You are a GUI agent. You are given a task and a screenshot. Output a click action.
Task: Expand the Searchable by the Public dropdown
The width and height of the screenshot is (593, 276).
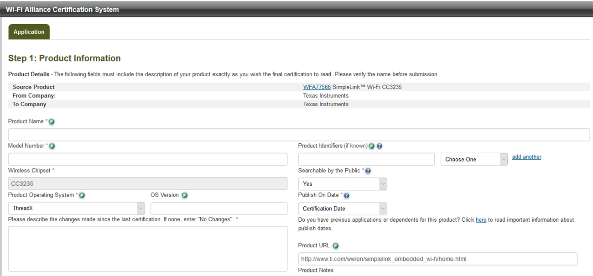pyautogui.click(x=342, y=184)
